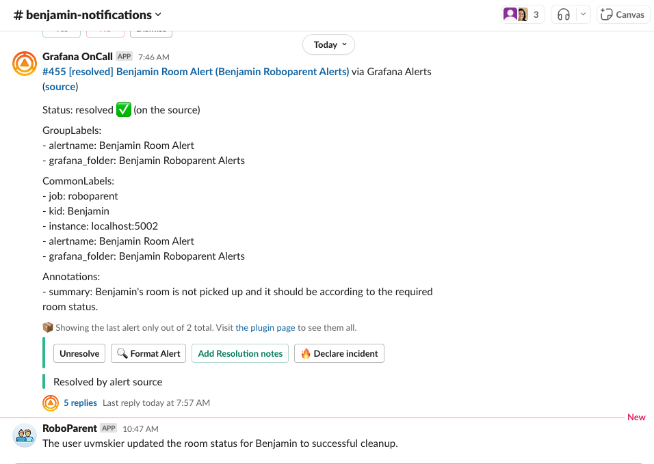654x464 pixels.
Task: Click the stacked member avatars
Action: [513, 14]
